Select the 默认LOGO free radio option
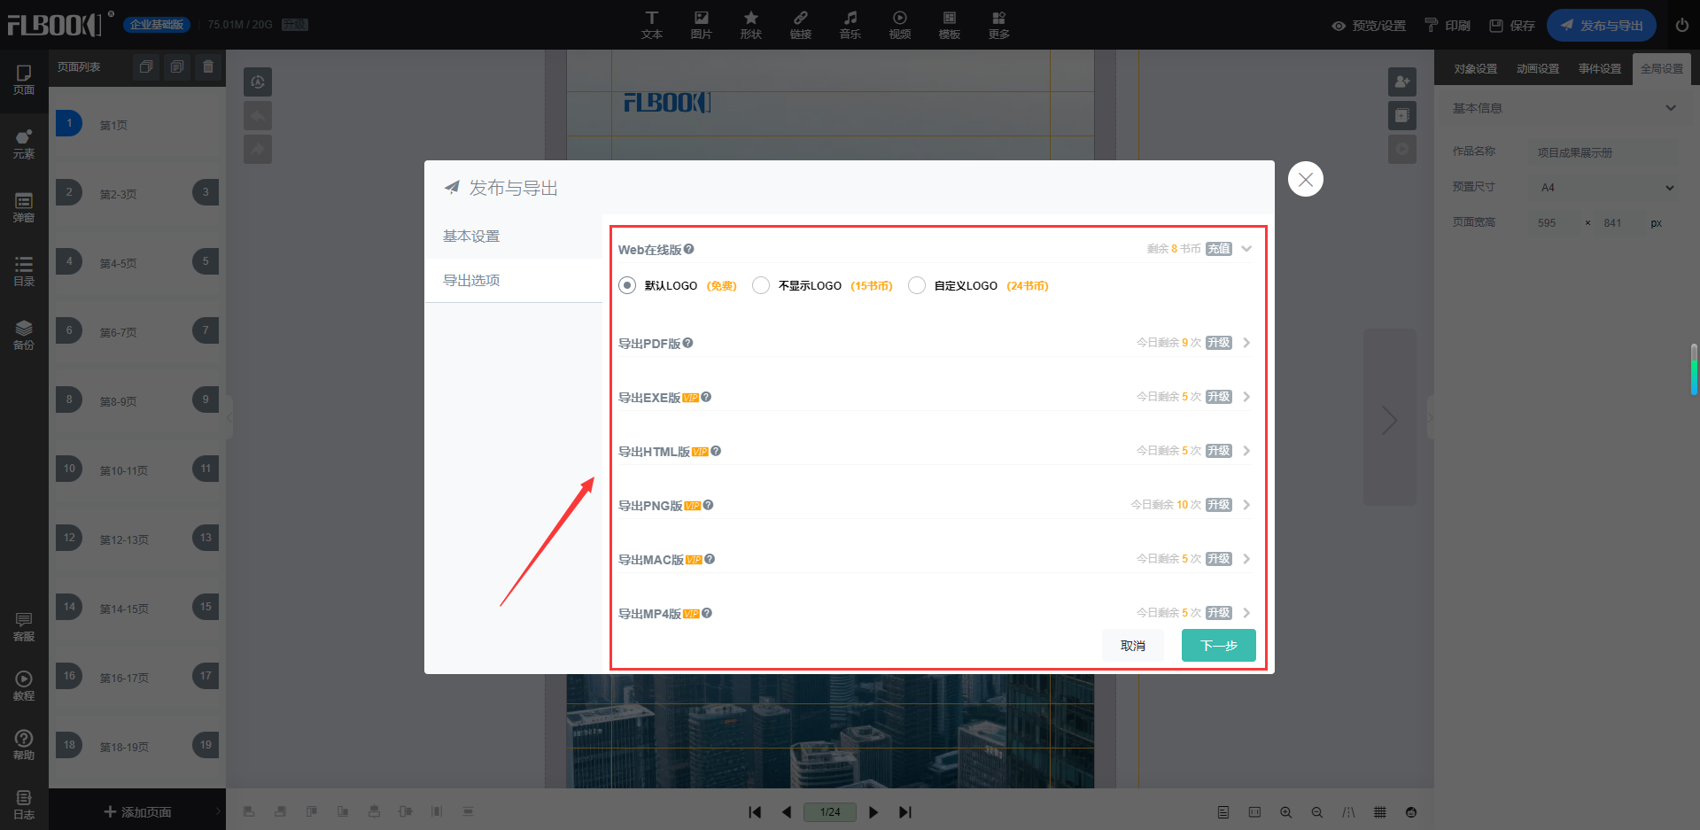Image resolution: width=1700 pixels, height=830 pixels. (x=627, y=285)
